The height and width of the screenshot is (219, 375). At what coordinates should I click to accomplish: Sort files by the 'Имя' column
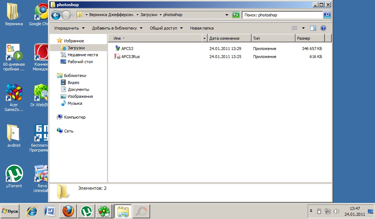point(155,38)
